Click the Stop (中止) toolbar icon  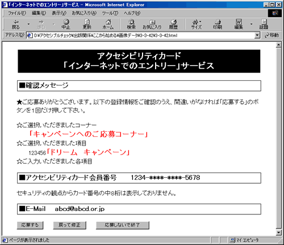pos(66,24)
